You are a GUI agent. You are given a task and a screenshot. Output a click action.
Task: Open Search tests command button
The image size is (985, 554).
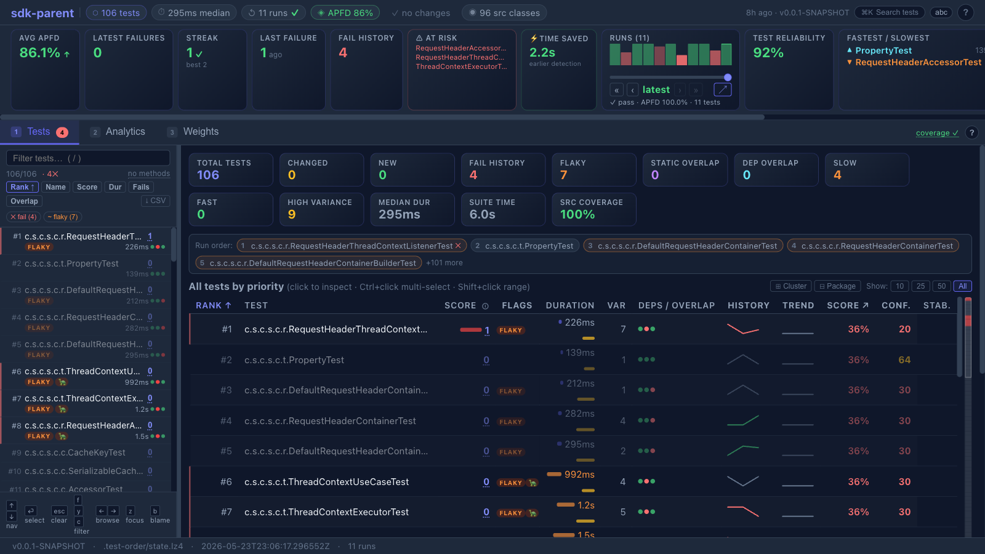890,12
